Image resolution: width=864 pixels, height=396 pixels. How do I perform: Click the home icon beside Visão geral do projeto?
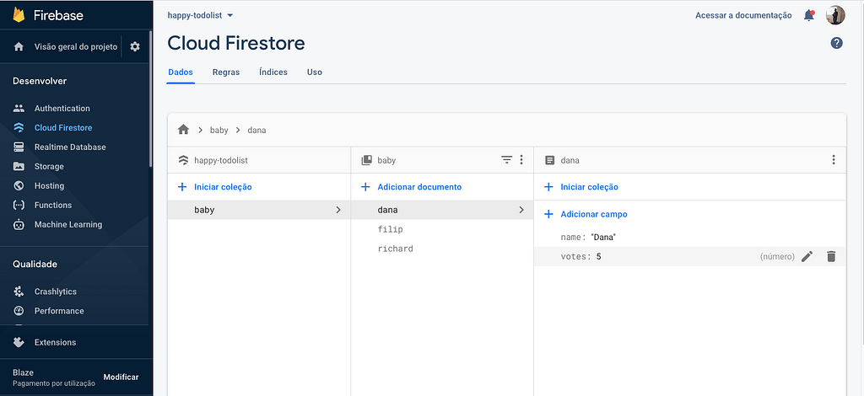tap(19, 46)
